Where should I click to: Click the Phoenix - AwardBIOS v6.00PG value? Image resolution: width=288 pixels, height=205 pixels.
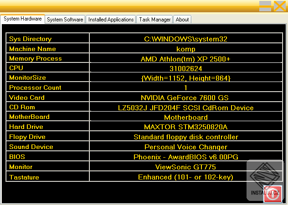tap(186, 157)
